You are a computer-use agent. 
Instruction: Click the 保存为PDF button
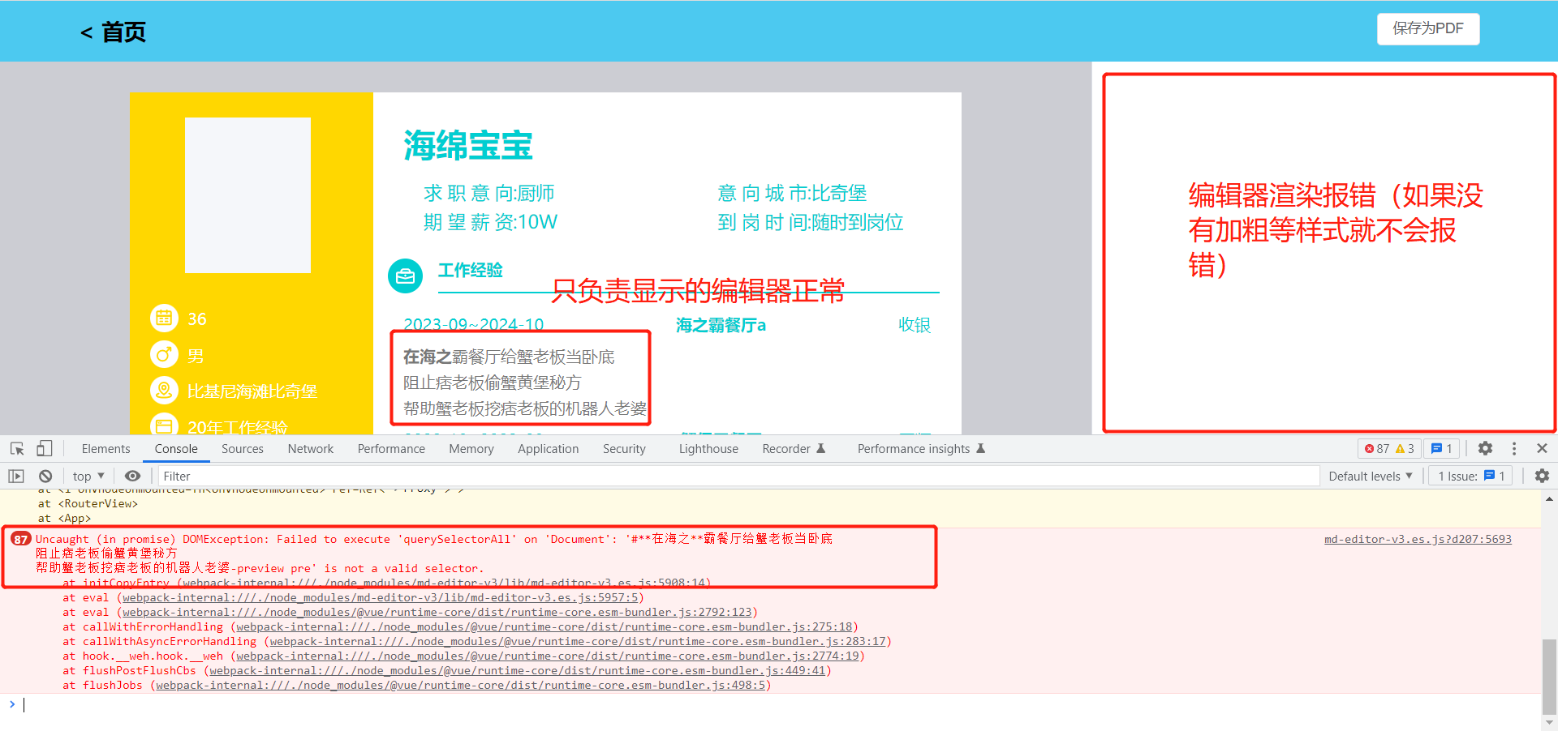pyautogui.click(x=1427, y=28)
